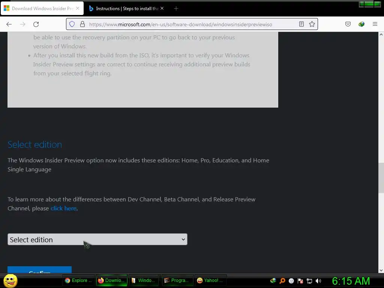Screen dimensions: 384x288
Task: Go back to the previous page
Action: click(9, 24)
